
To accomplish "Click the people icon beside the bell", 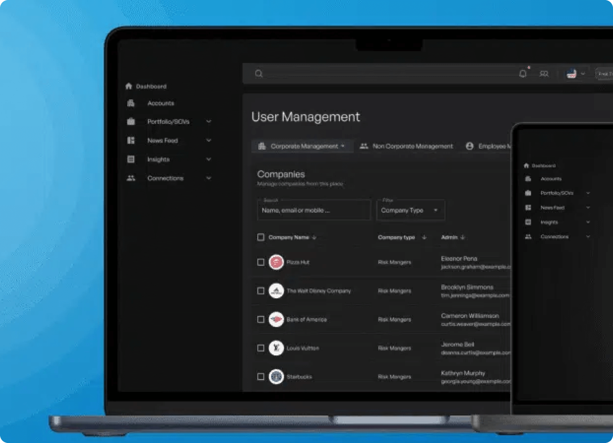I will tap(544, 74).
